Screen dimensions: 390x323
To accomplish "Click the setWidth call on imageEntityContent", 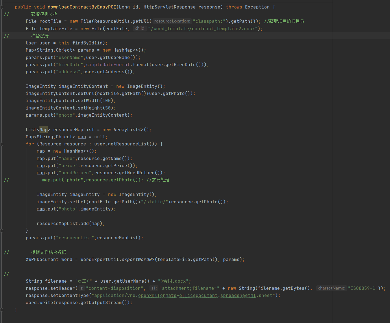I will [89, 101].
